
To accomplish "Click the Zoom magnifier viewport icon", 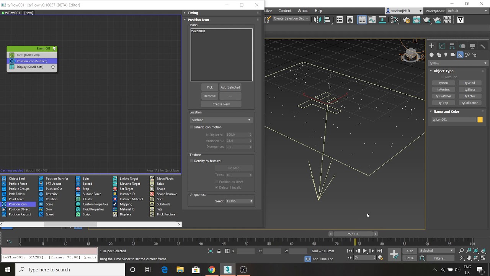I will [462, 251].
